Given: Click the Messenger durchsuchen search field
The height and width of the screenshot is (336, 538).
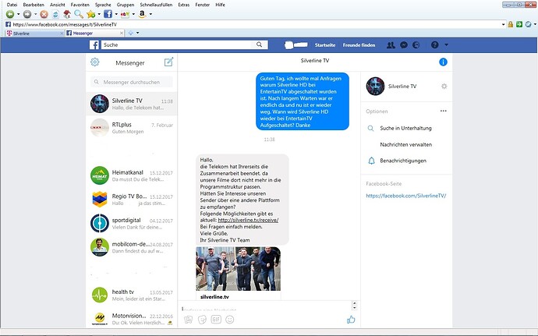Looking at the screenshot, I should 132,82.
